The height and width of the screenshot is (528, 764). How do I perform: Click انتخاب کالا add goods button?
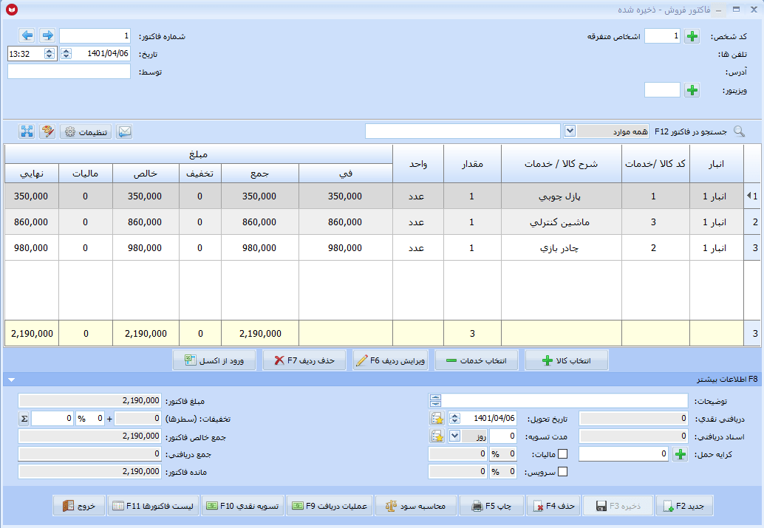[567, 360]
